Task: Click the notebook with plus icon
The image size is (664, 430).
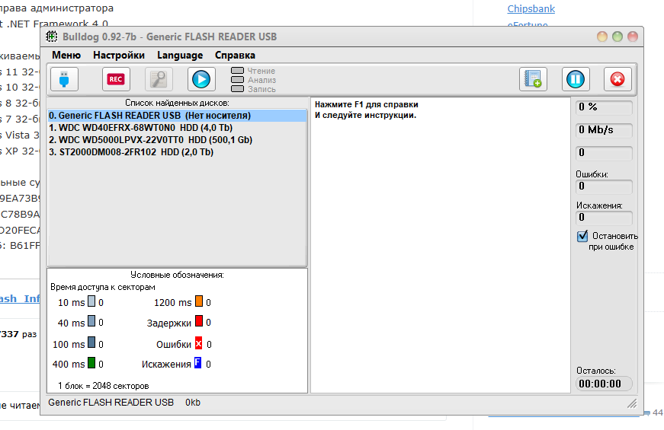Action: 533,79
